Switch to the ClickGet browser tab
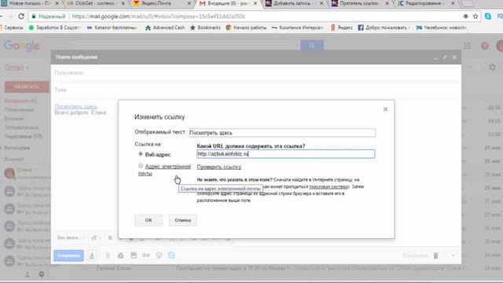503x283 pixels. 94,3
